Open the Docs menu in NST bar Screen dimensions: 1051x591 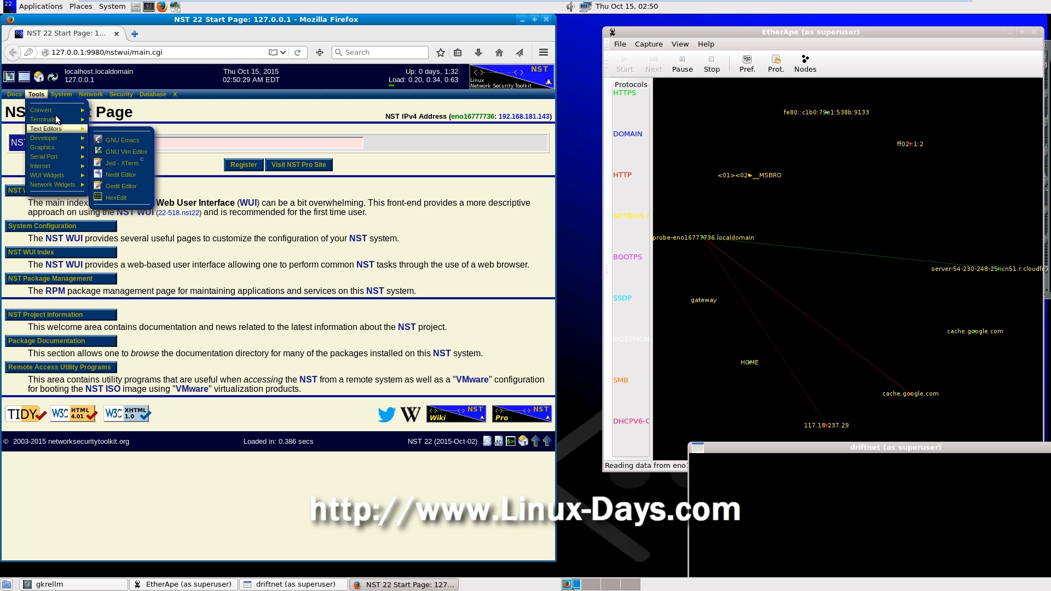[x=14, y=94]
